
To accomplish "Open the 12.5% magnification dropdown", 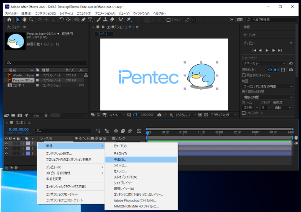I will [117, 115].
